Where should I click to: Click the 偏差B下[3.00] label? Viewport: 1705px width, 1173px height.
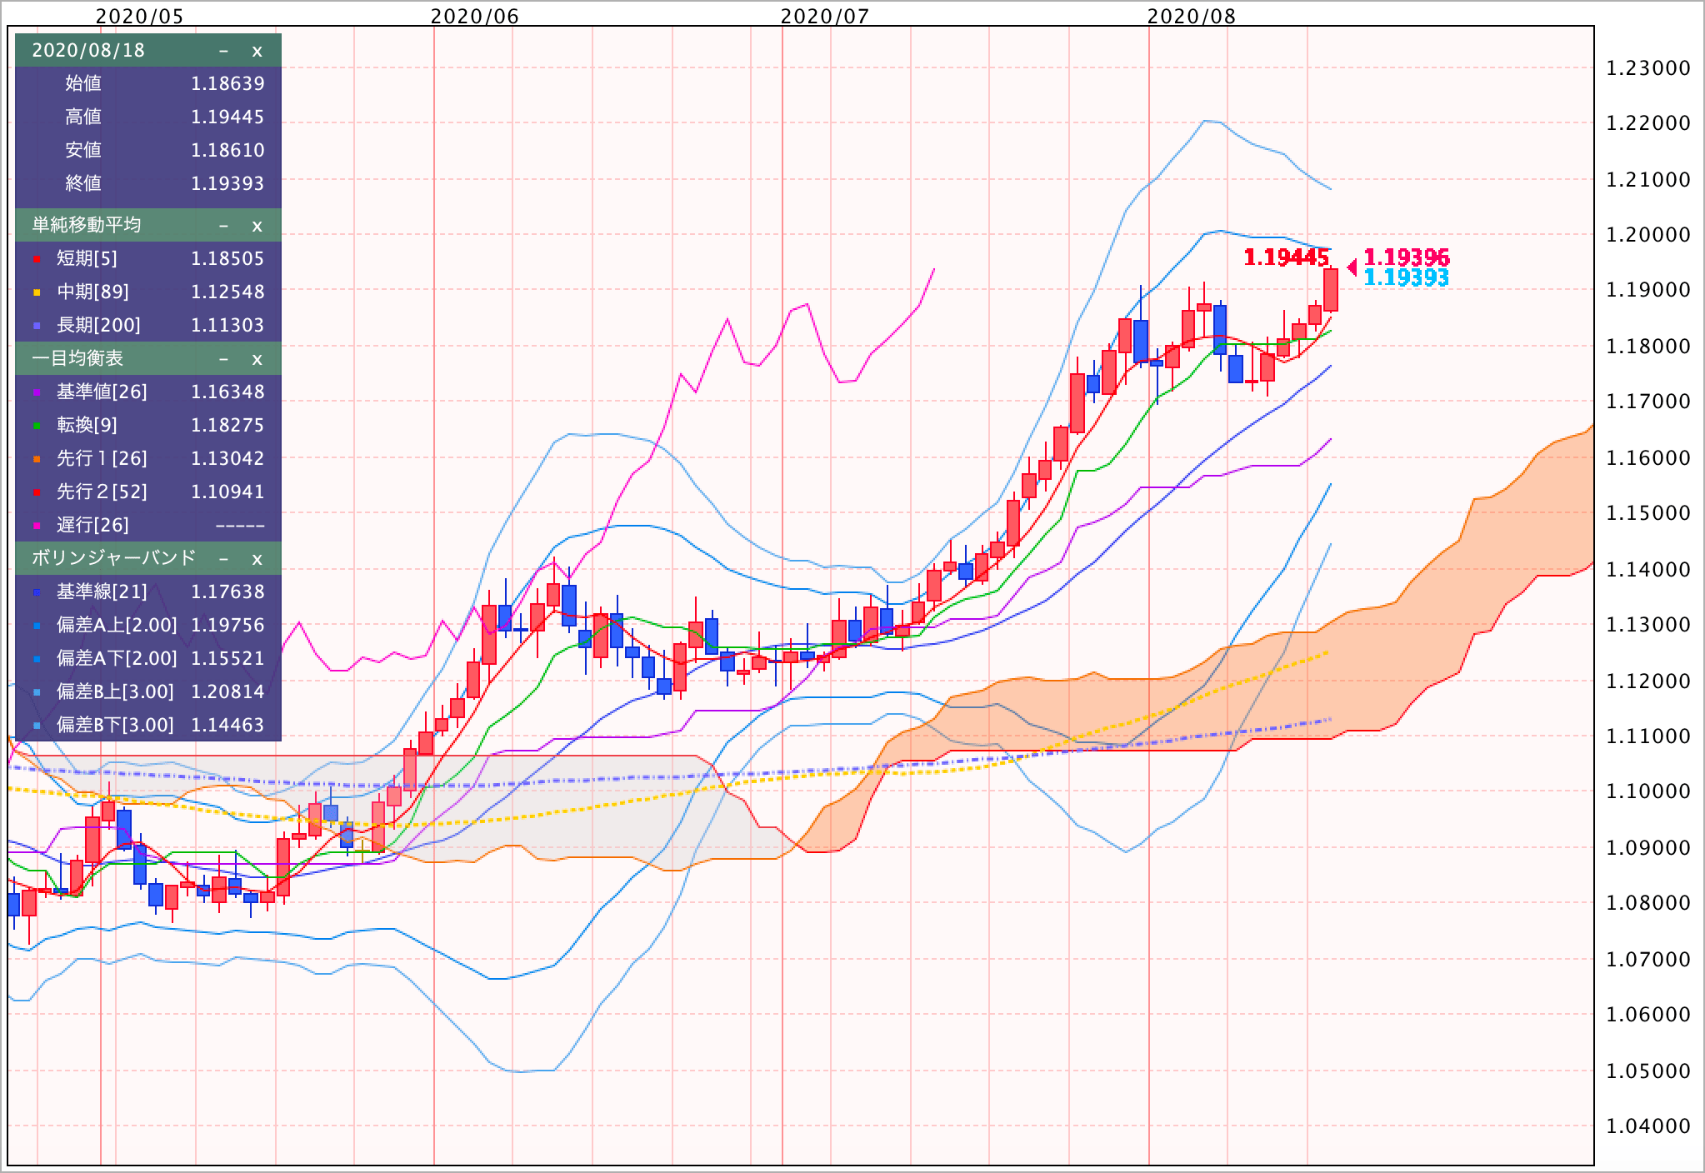pos(115,726)
